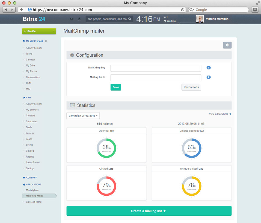Expand the Company section in the sidebar

pyautogui.click(x=31, y=178)
